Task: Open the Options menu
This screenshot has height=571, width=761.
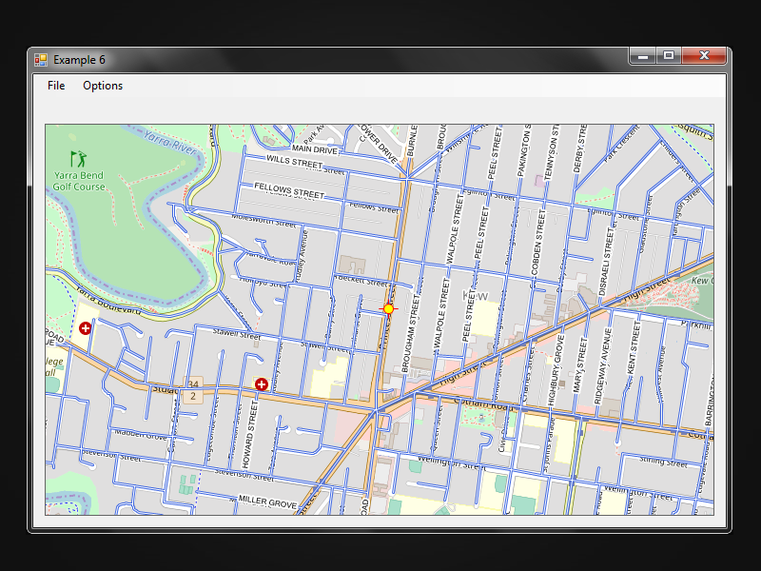Action: (x=103, y=86)
